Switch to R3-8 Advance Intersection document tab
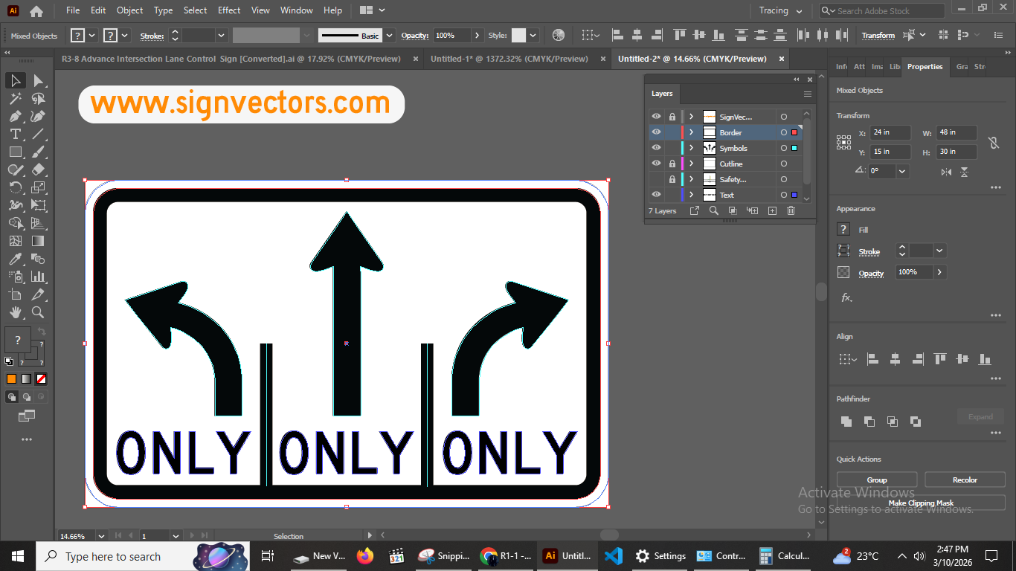Screen dimensions: 1016x571 click(x=231, y=59)
